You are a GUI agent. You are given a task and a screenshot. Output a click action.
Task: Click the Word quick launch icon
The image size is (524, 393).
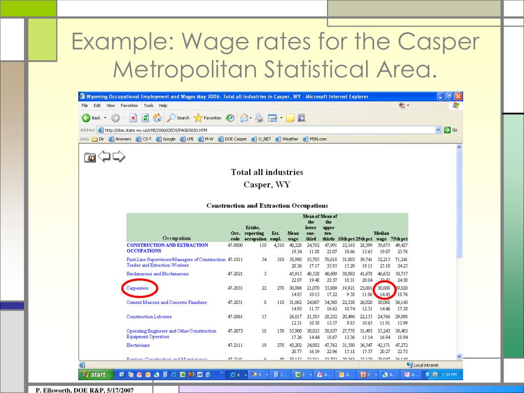(x=200, y=375)
